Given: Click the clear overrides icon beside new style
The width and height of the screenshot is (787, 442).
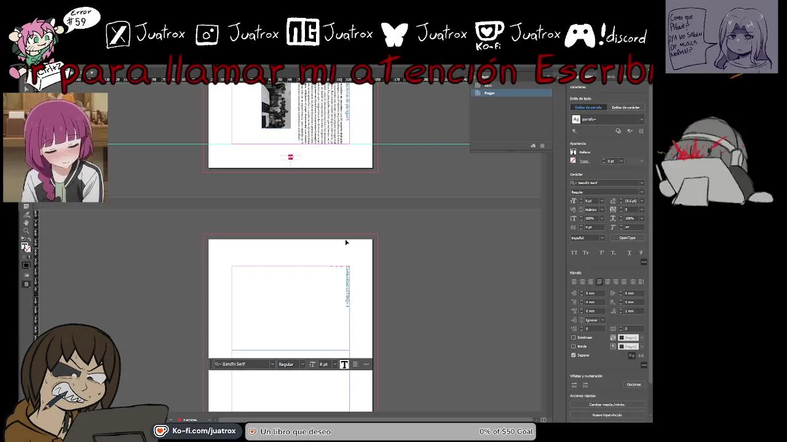Looking at the screenshot, I should click(630, 131).
